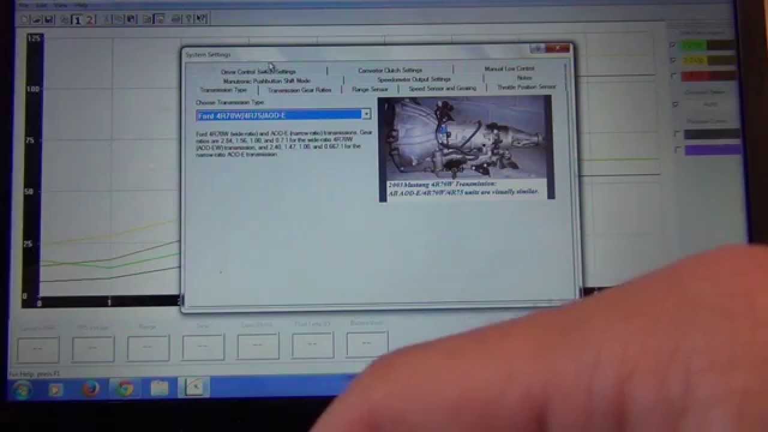Toggle the checkbox beside the green trace

click(672, 45)
